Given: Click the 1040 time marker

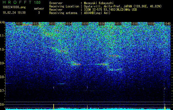Looking at the screenshot, I should 167,24.
